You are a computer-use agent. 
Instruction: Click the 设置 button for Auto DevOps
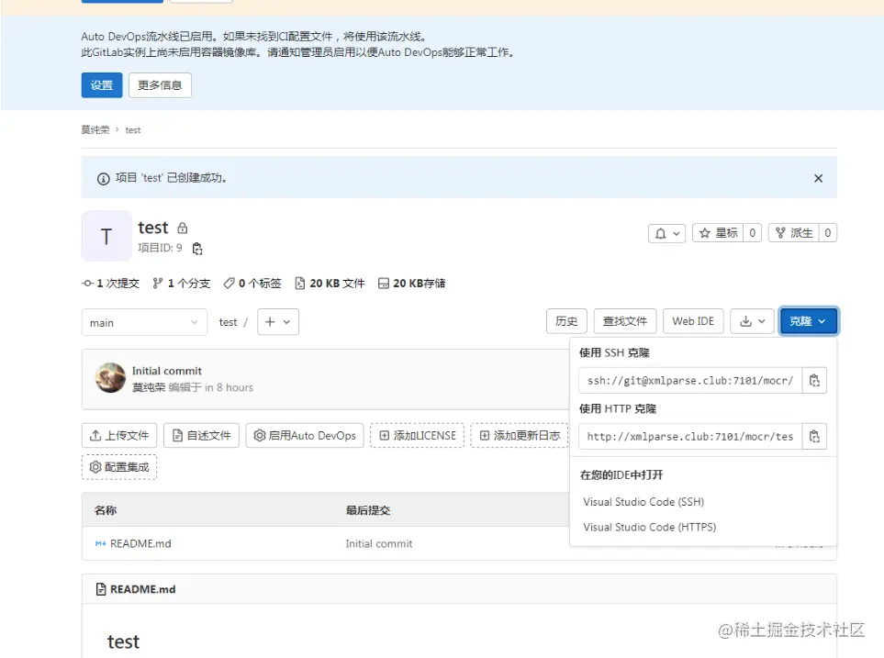pos(101,85)
